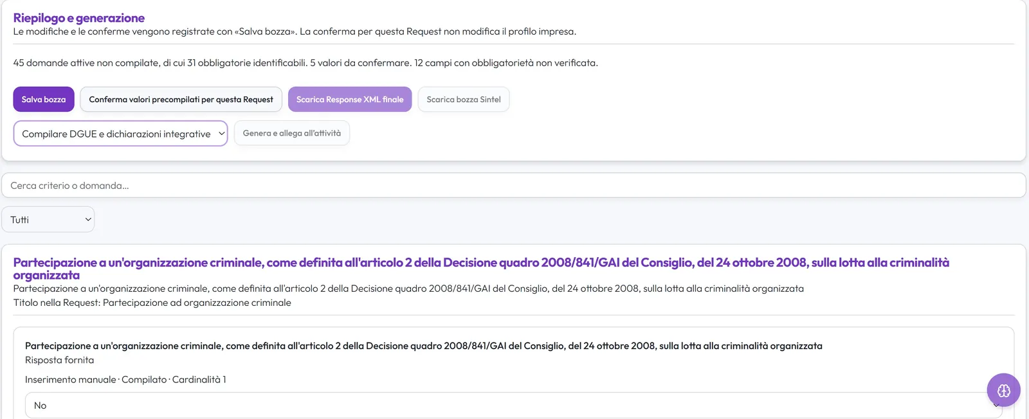Click Genera e allega all'attività button
Image resolution: width=1029 pixels, height=419 pixels.
(292, 133)
